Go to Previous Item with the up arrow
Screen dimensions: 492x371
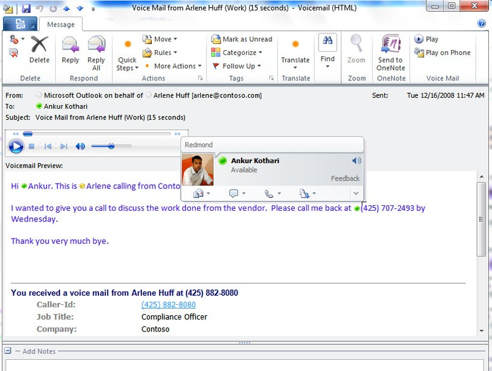66,9
